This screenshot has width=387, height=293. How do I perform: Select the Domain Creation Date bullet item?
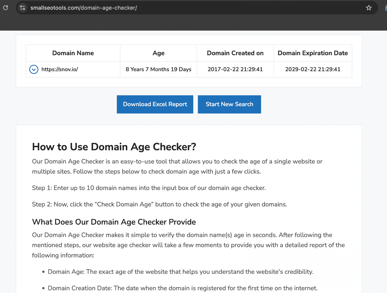(x=182, y=288)
